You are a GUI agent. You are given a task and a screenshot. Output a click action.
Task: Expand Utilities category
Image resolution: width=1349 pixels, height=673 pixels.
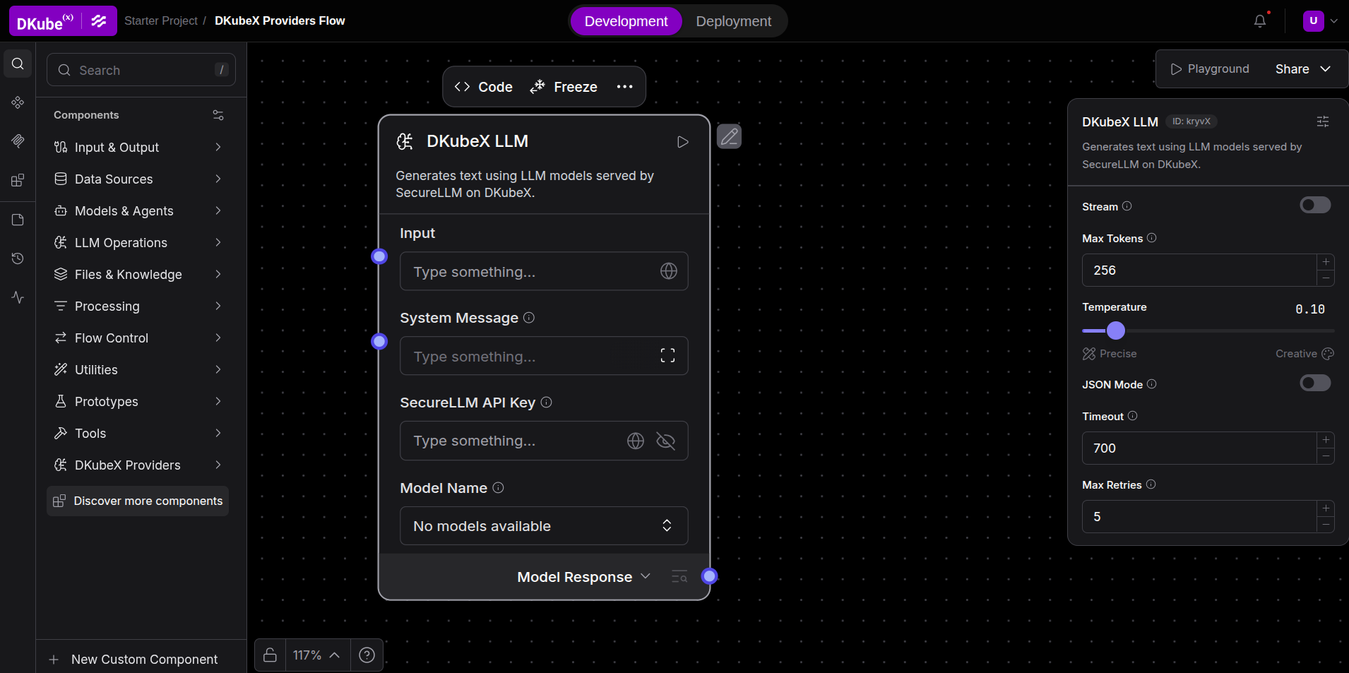point(138,369)
